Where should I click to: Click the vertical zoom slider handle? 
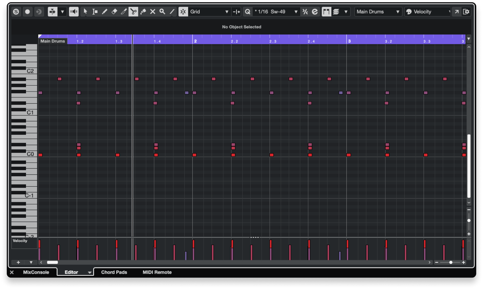coord(469,220)
